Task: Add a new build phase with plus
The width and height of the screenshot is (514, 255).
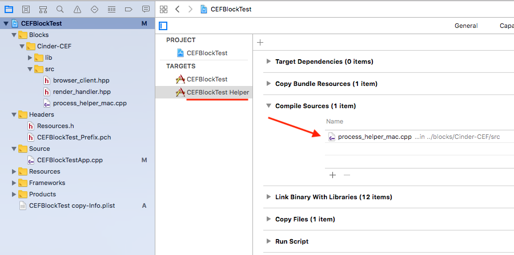Action: [260, 43]
